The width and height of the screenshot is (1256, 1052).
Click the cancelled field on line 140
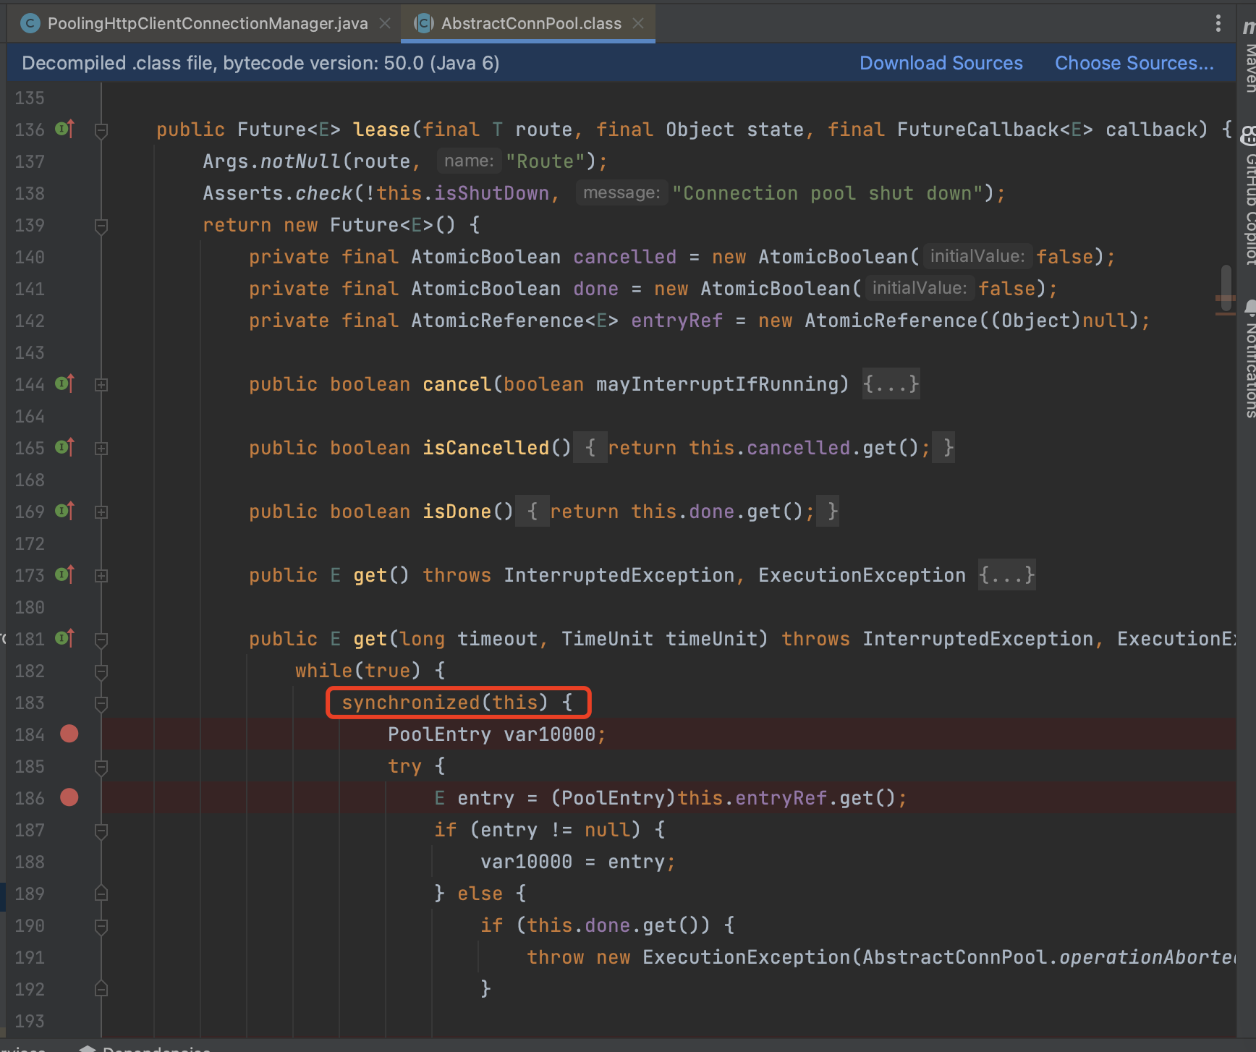tap(624, 257)
